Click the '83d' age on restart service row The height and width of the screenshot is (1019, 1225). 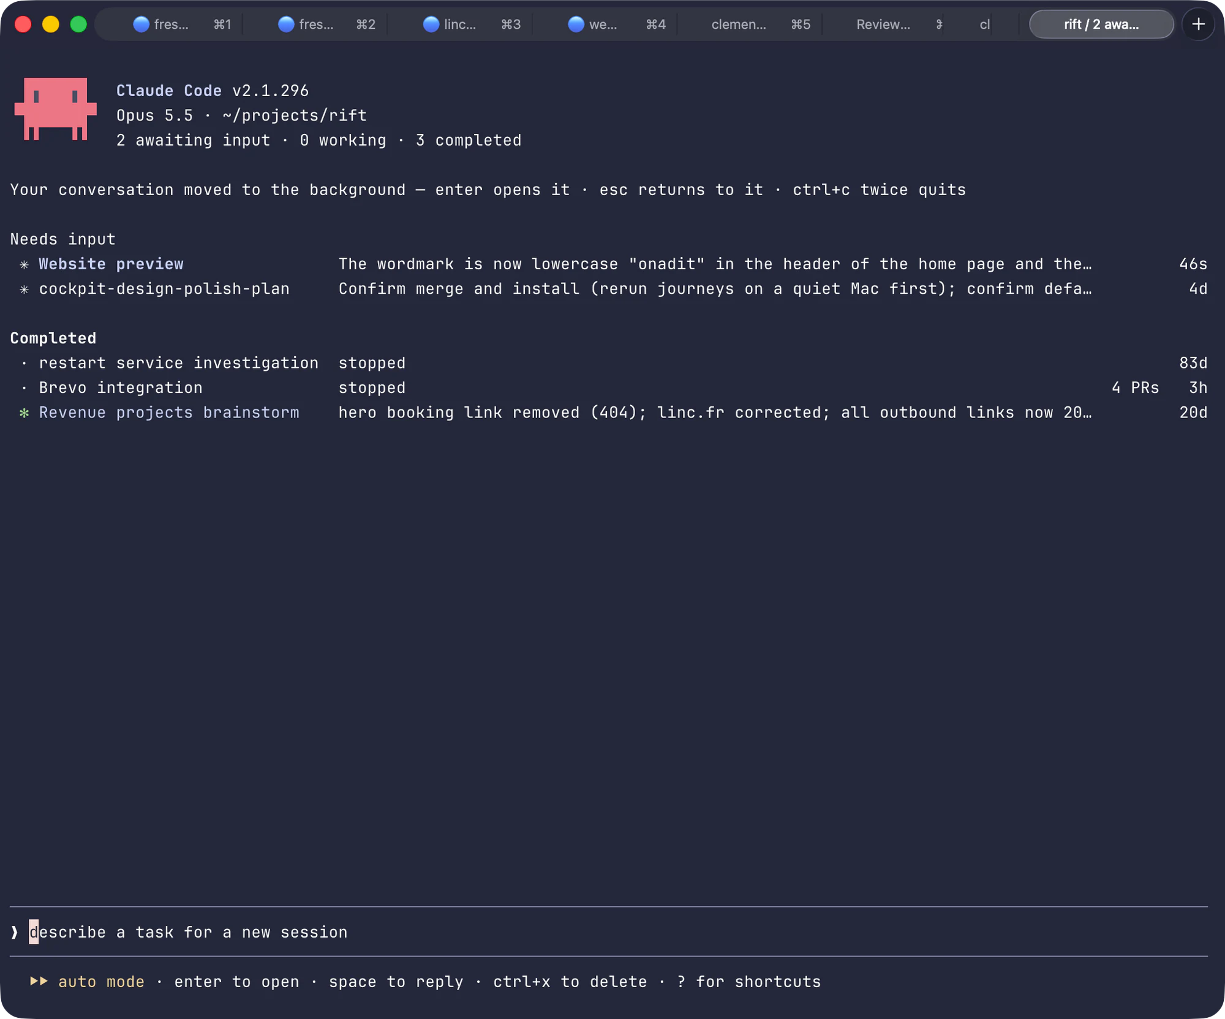1193,363
